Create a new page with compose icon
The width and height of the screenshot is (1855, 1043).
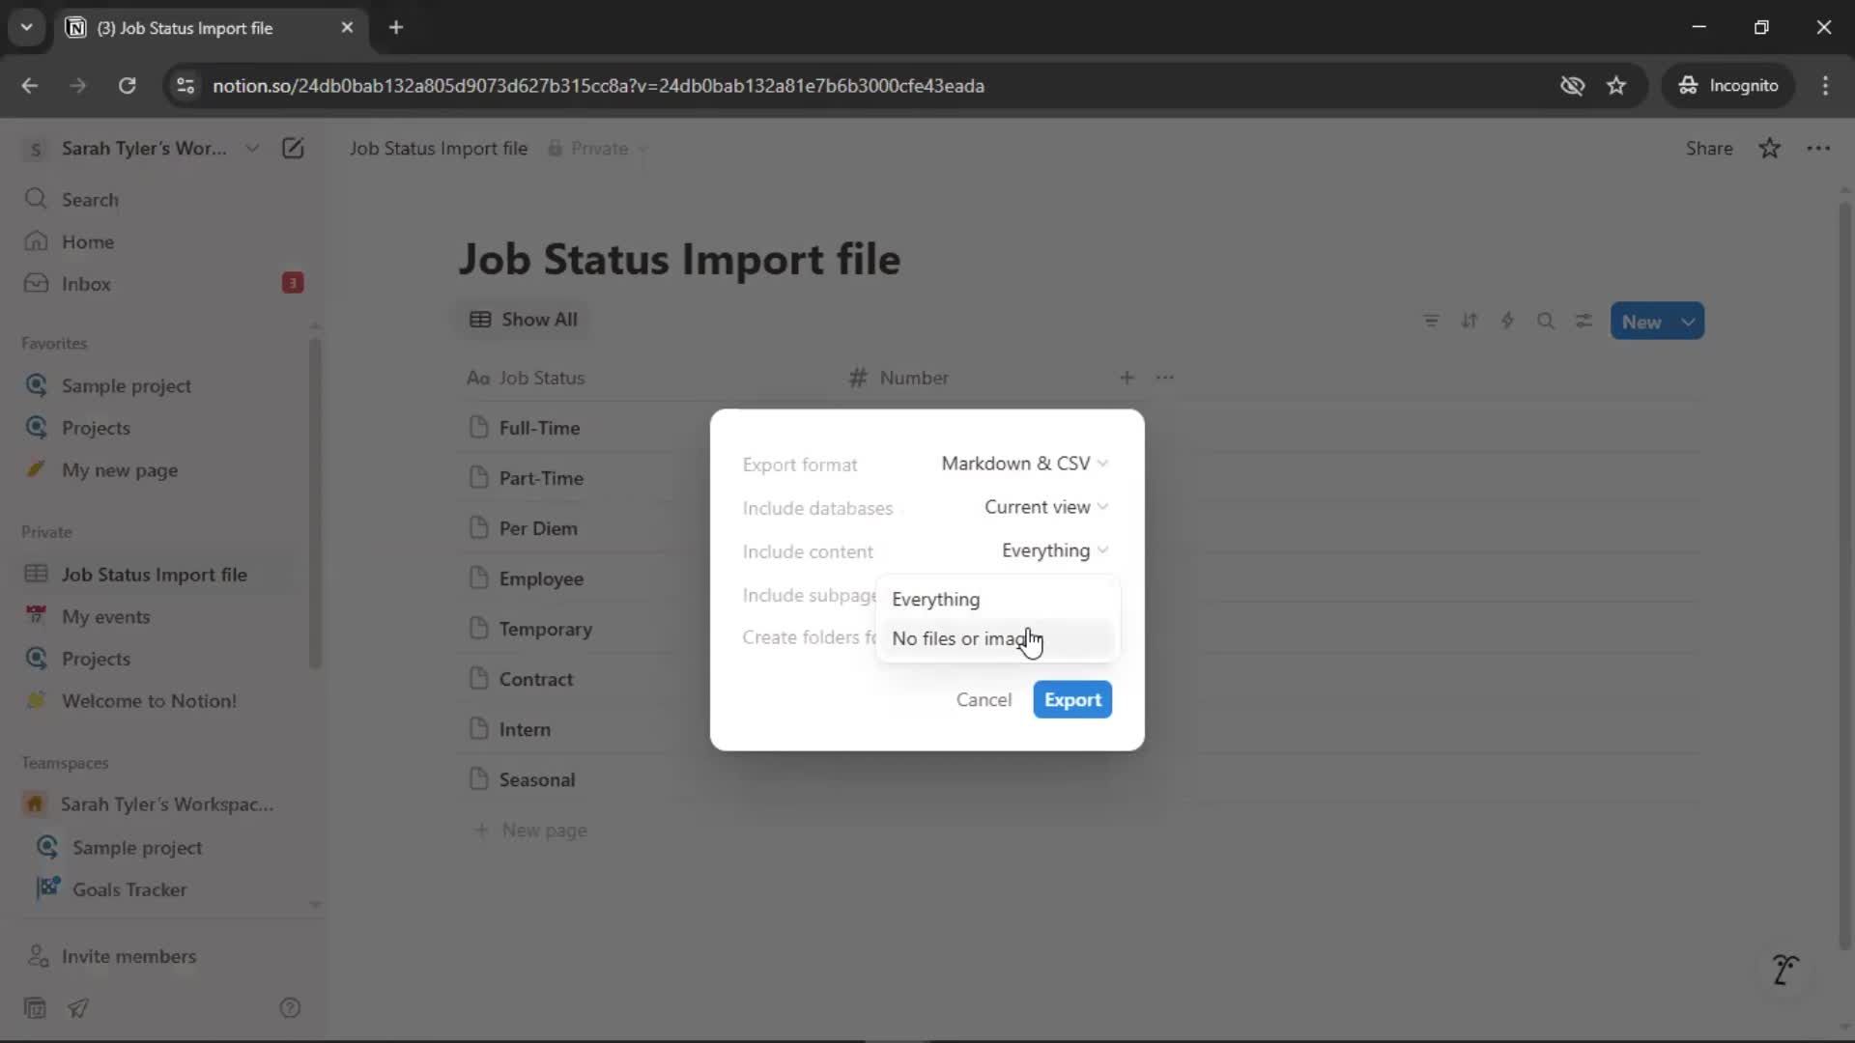(x=293, y=148)
